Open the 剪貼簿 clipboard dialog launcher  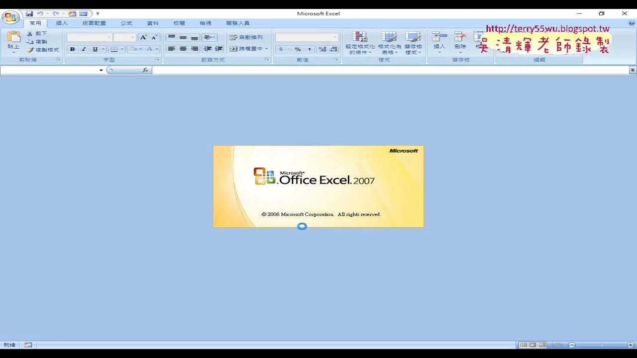click(58, 60)
